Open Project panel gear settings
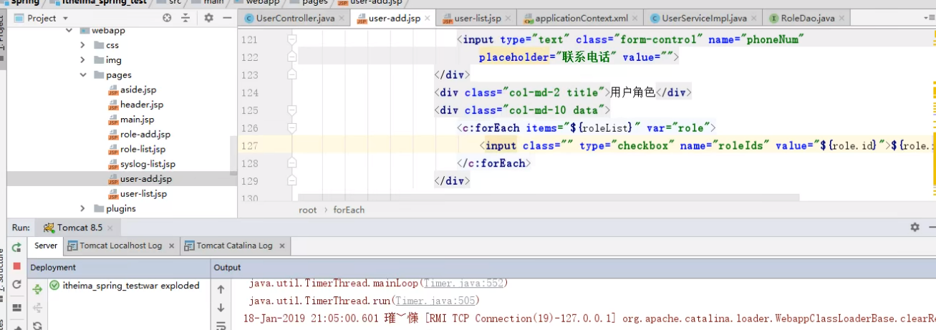 coord(208,18)
